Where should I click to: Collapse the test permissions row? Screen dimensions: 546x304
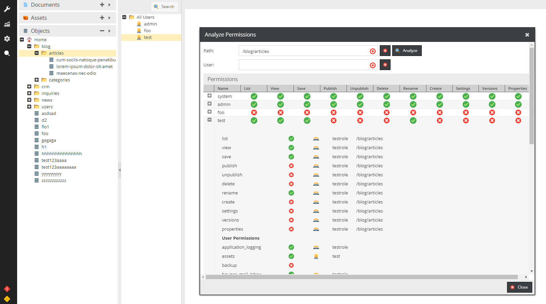tap(210, 120)
